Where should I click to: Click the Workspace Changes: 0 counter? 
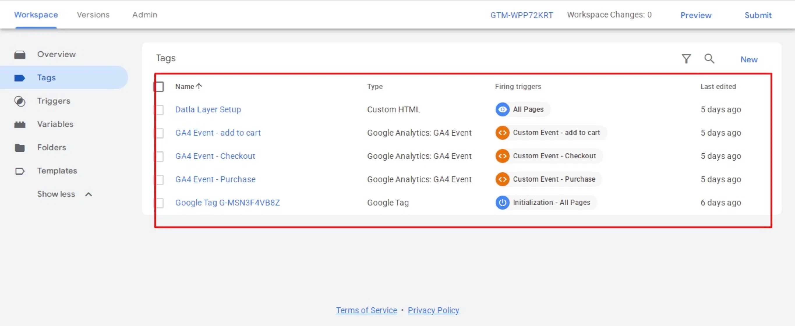(x=609, y=15)
